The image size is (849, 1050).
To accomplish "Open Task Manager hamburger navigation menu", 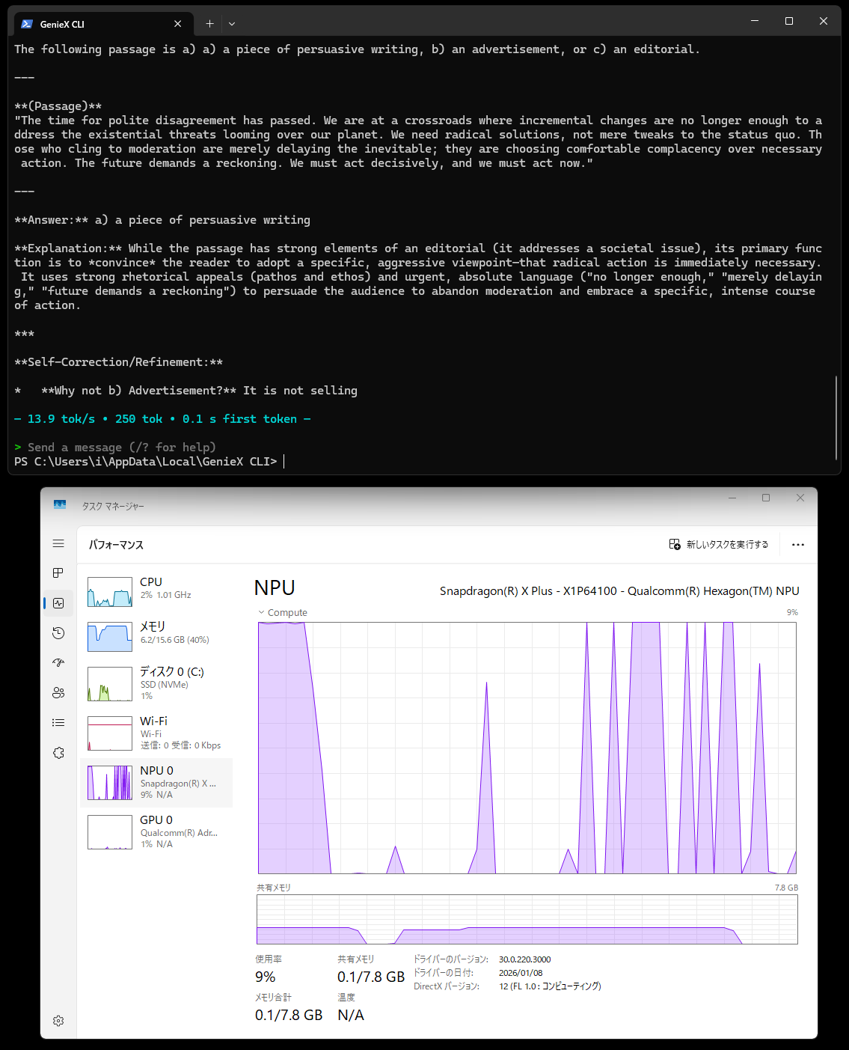I will pos(58,543).
